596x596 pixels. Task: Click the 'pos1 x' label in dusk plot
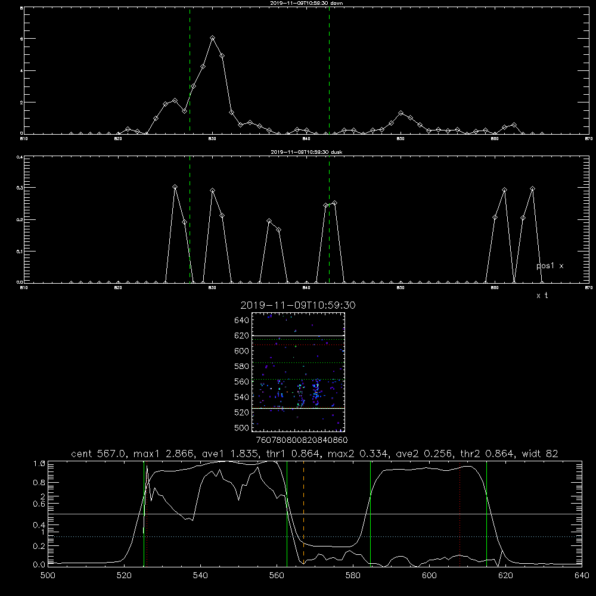550,266
